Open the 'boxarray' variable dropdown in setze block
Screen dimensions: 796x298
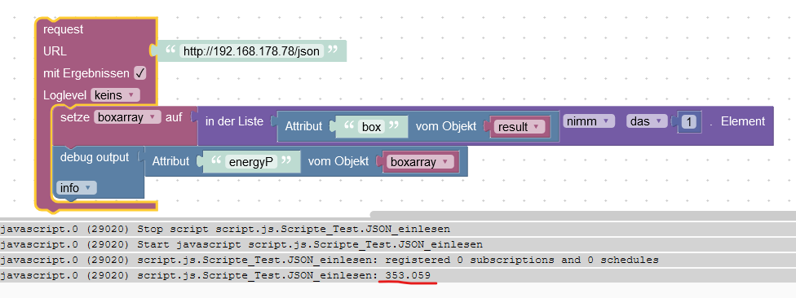[x=127, y=117]
